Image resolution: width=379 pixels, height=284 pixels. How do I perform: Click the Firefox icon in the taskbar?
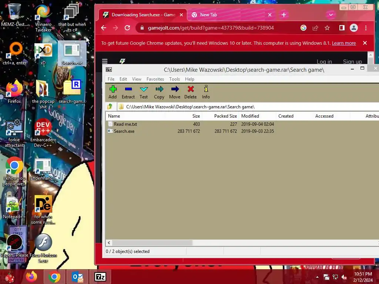(31, 277)
